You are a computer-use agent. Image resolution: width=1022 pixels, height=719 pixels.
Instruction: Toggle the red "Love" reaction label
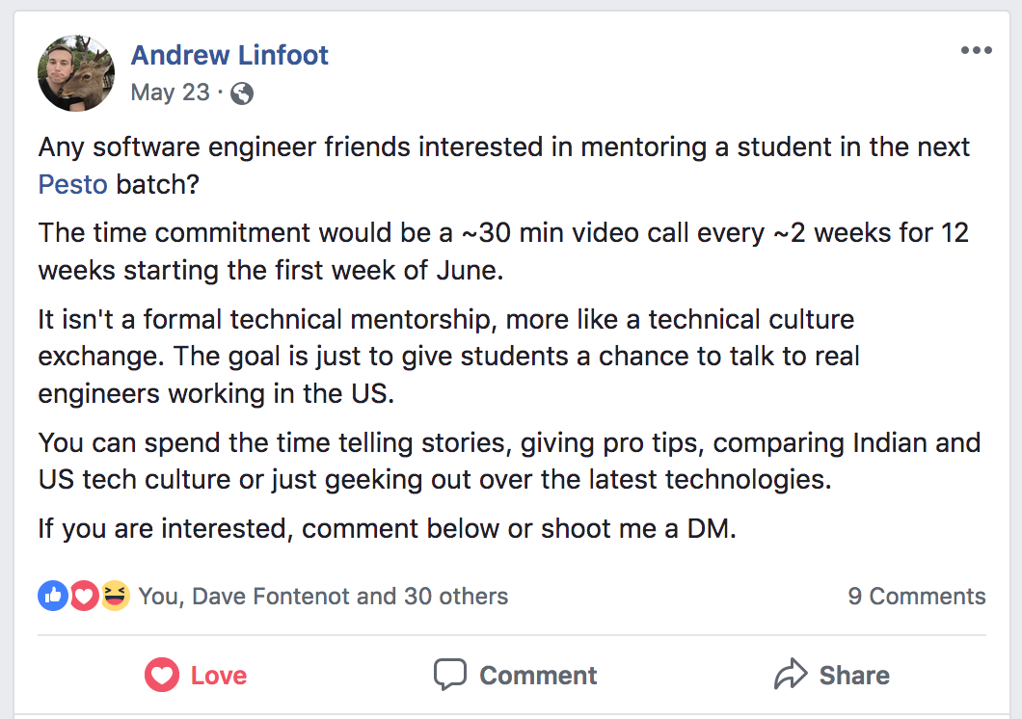pyautogui.click(x=219, y=676)
